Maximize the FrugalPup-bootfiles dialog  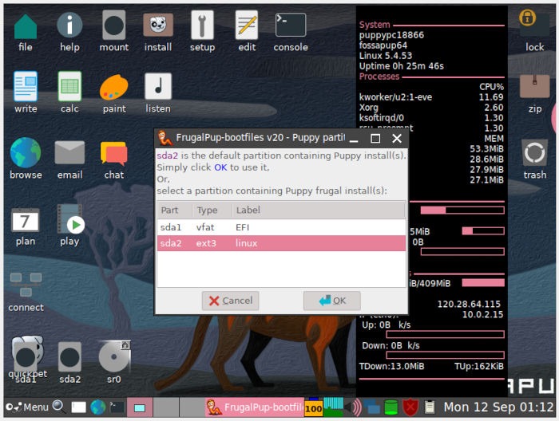tap(375, 138)
